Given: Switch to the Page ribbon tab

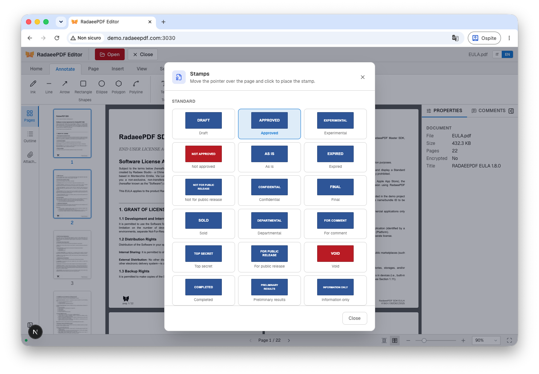Looking at the screenshot, I should tap(93, 69).
